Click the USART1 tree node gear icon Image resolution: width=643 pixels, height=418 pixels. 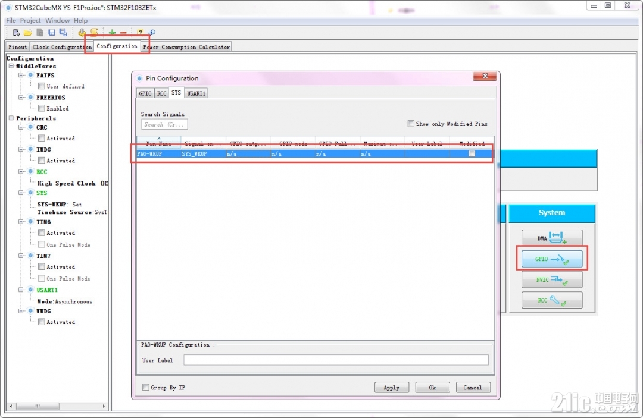(x=30, y=290)
